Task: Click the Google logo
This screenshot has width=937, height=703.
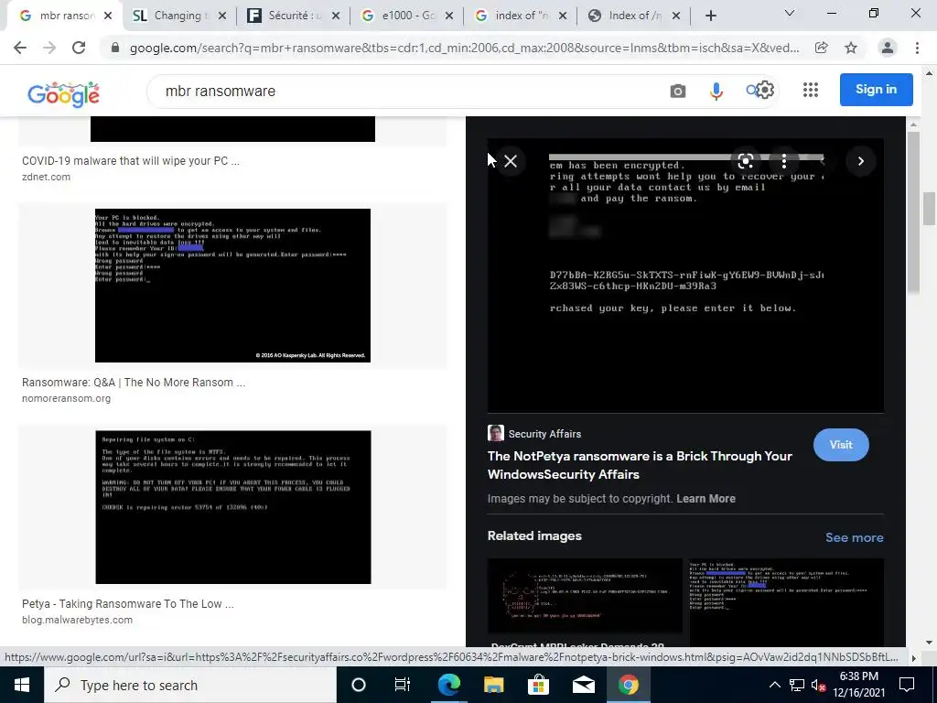Action: tap(63, 93)
